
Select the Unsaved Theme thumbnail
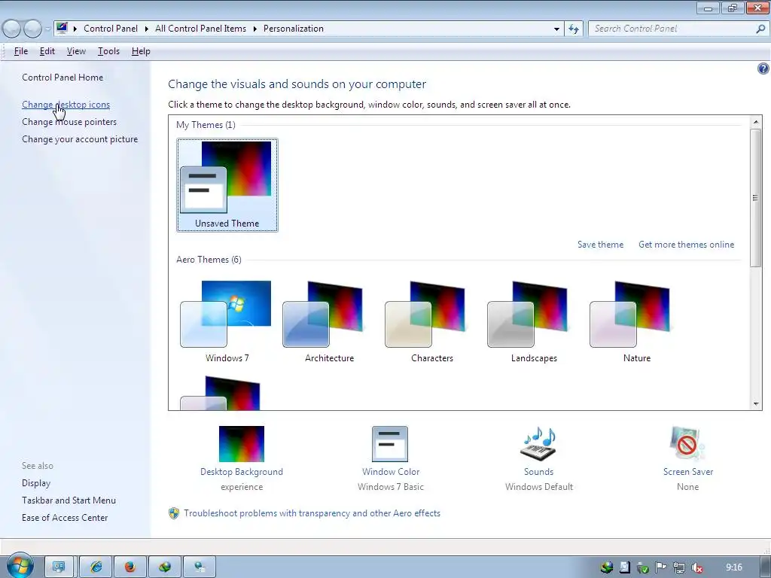(x=227, y=185)
